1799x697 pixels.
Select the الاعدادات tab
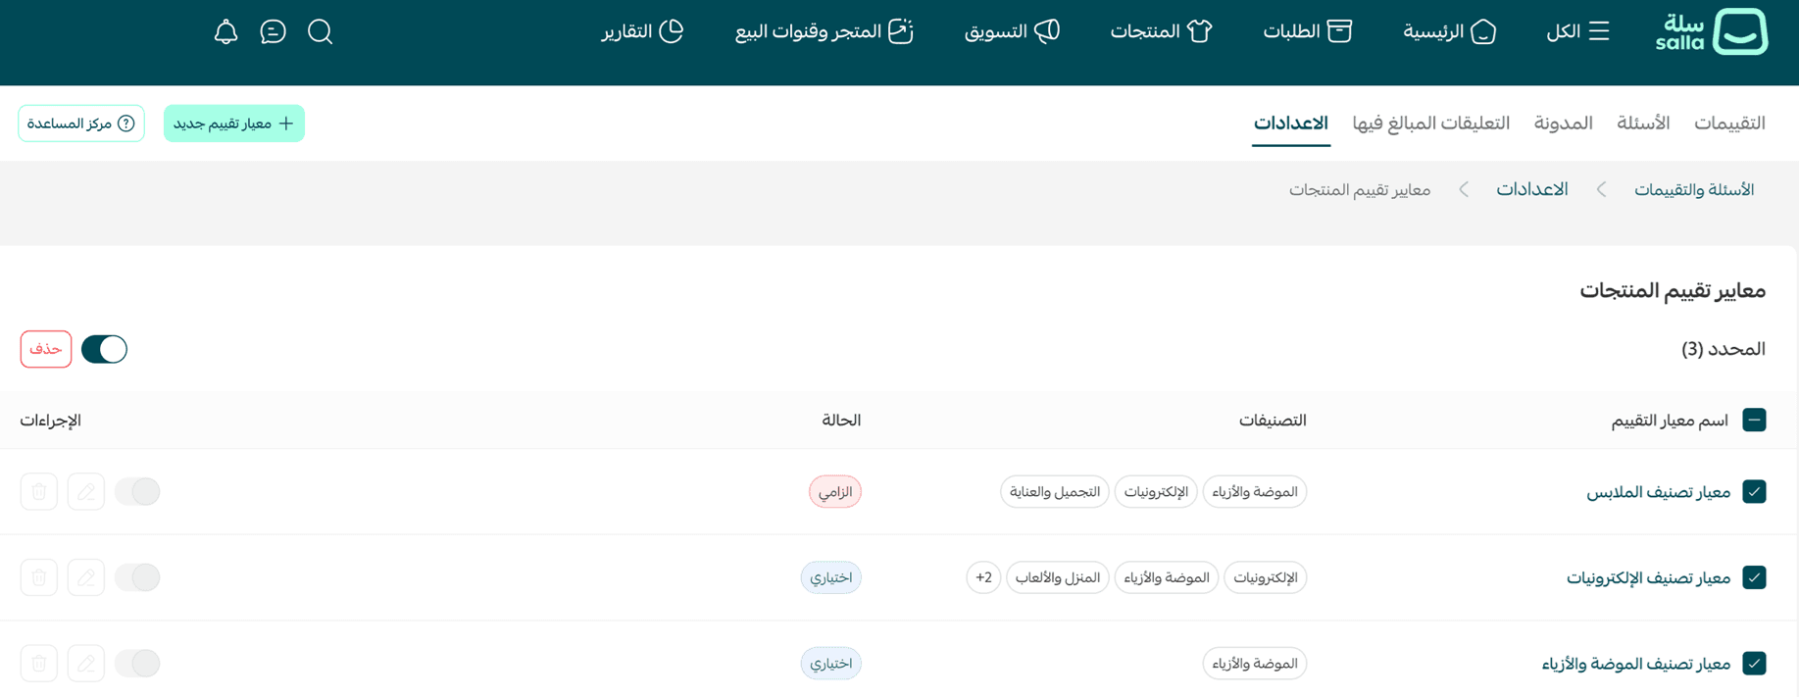tap(1291, 124)
